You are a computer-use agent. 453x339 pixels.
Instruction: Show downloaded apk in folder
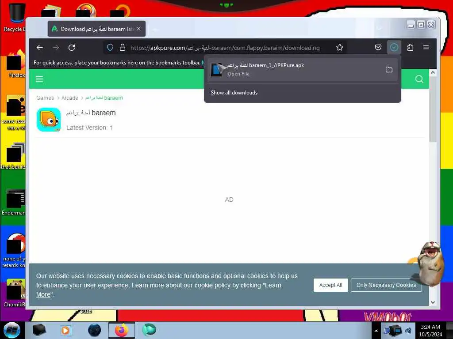(389, 69)
